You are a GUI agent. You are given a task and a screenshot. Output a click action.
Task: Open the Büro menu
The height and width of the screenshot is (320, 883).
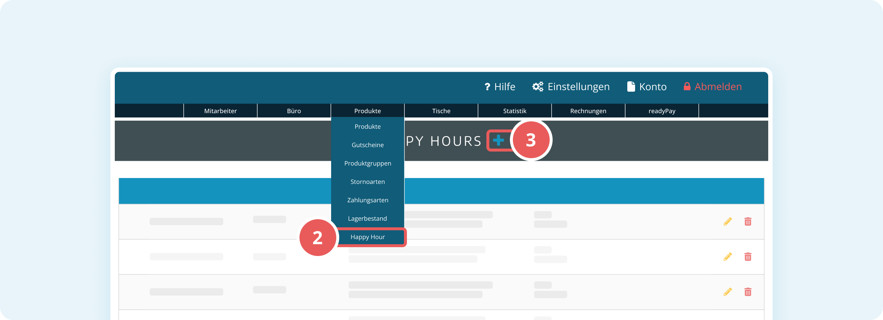[294, 111]
